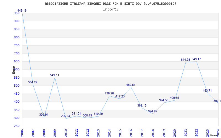Select the 489.81 data label
Screen dimensions: 221x138
(131, 85)
